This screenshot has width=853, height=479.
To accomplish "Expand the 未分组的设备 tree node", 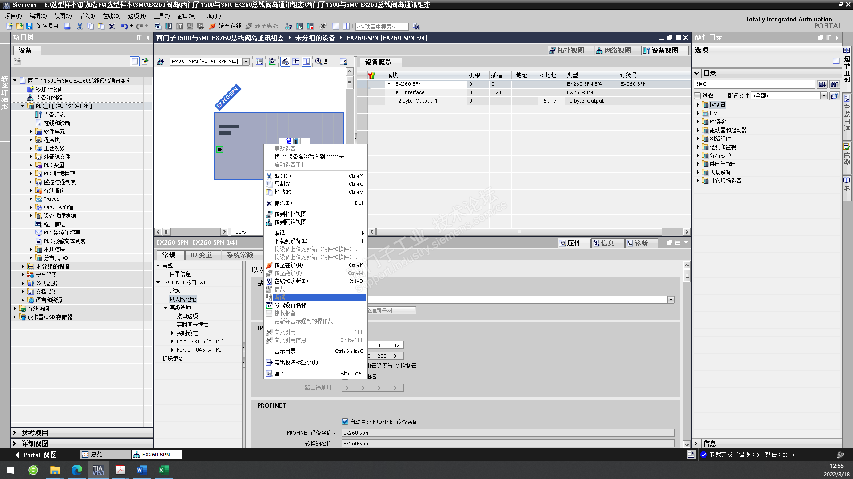I will (x=23, y=266).
